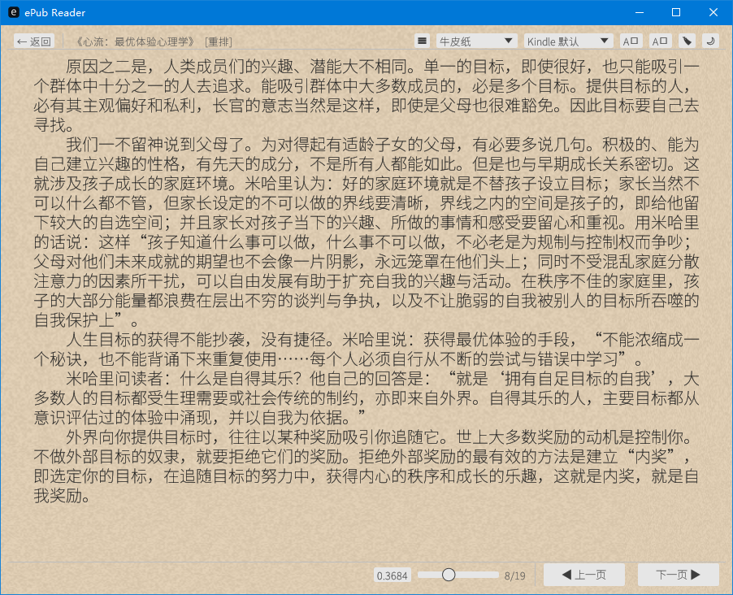Click the bookmark tag icon

pyautogui.click(x=687, y=41)
